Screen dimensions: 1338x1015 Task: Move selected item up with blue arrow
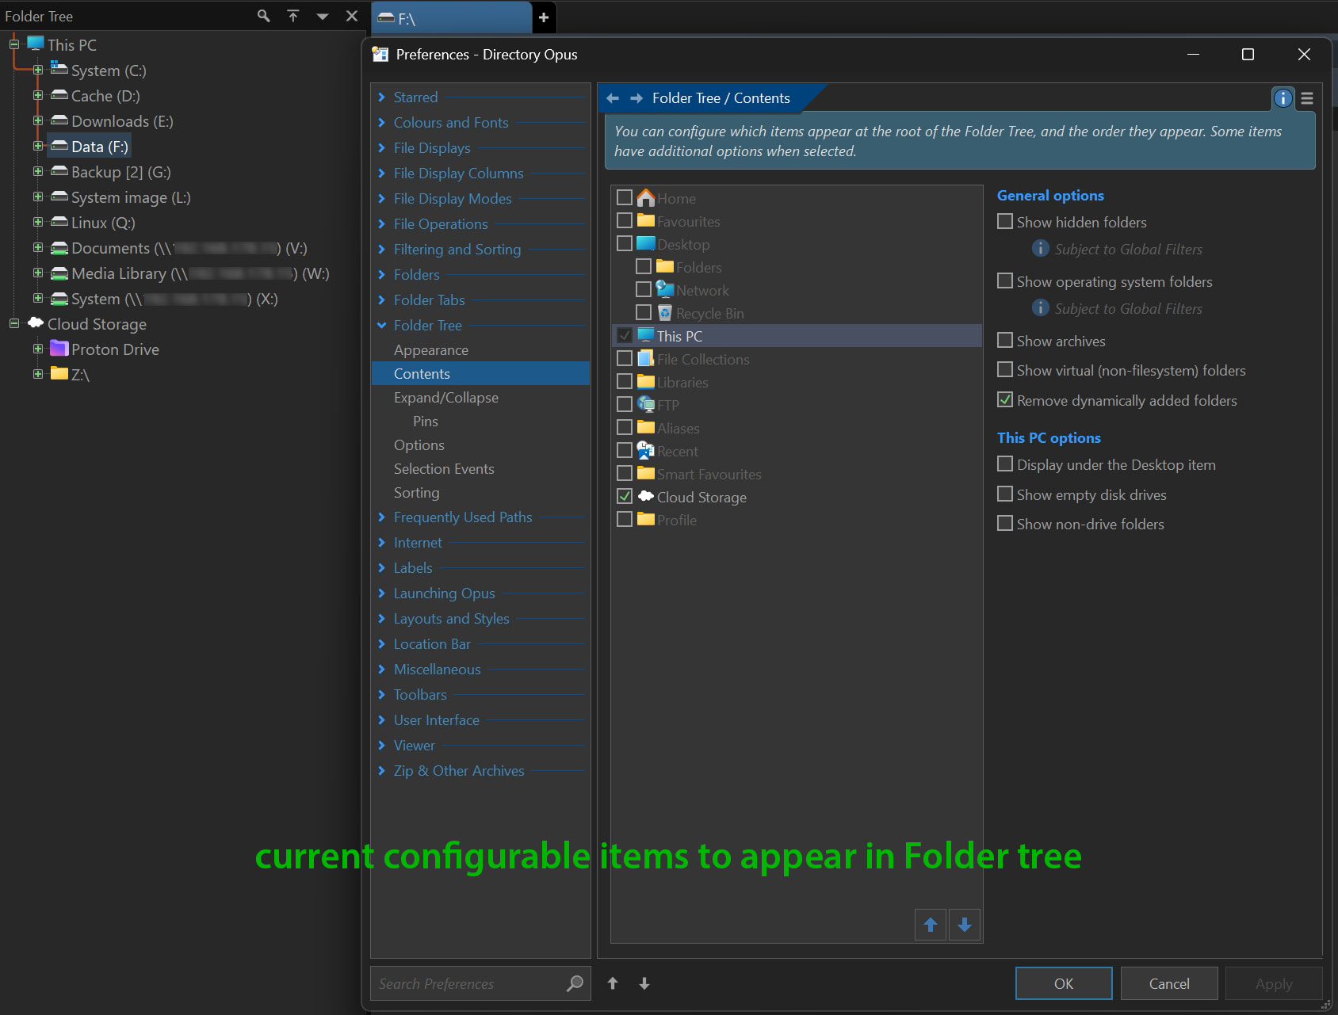point(931,925)
